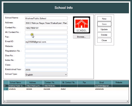Click 'sdsdsdsds' email cell
The height and width of the screenshot is (106, 132).
click(x=103, y=89)
